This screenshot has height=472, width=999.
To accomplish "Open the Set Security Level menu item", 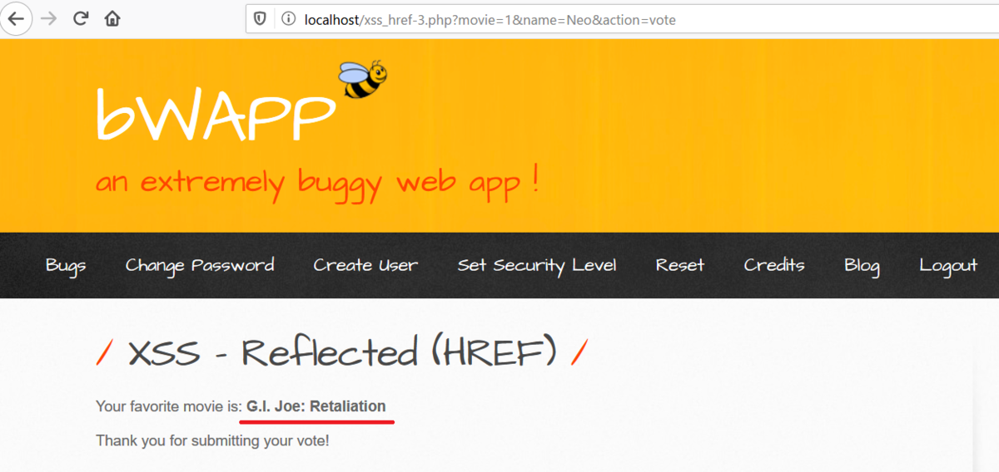I will (x=537, y=265).
